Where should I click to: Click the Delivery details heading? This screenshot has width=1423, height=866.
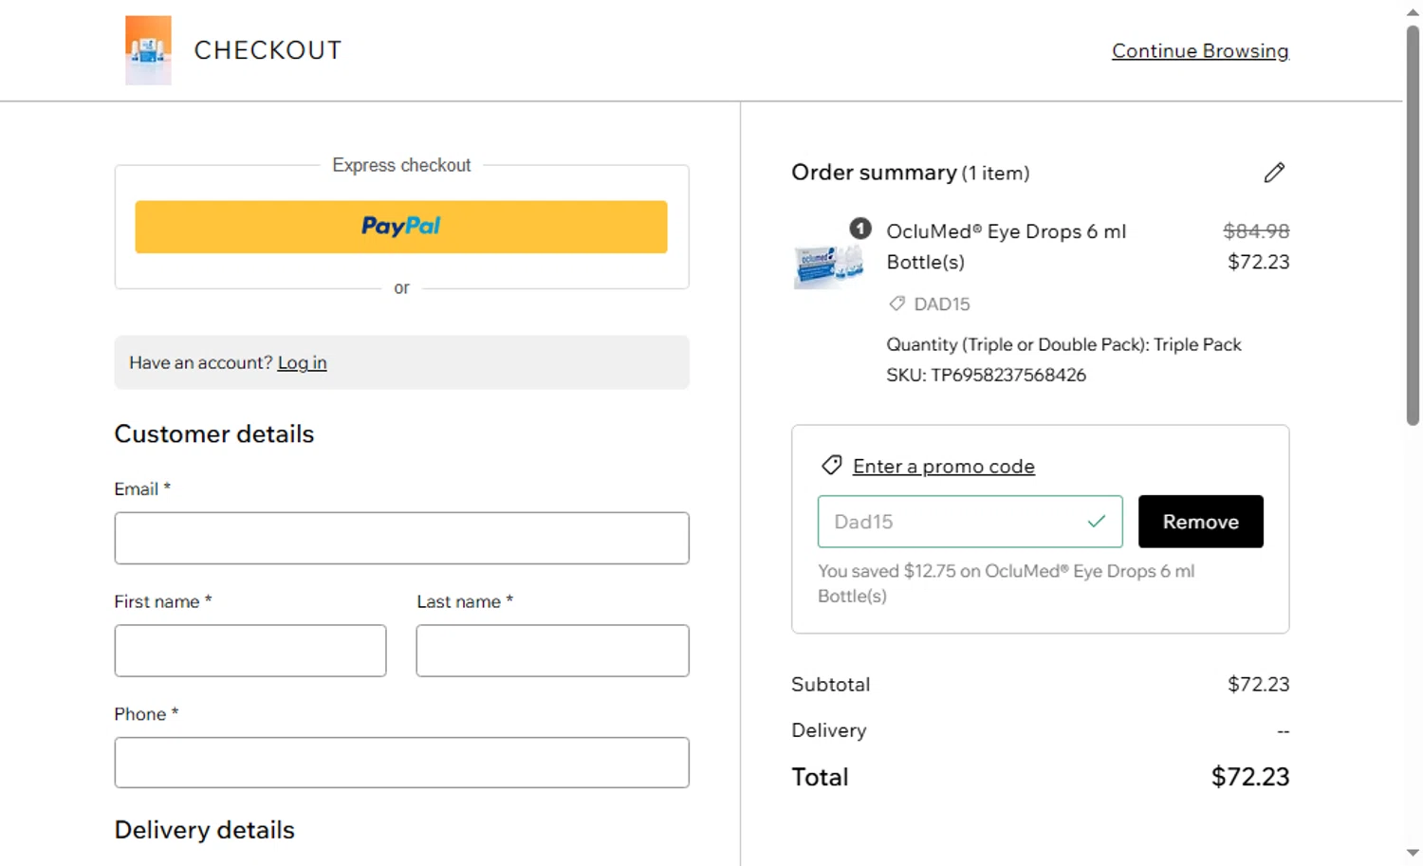pyautogui.click(x=205, y=830)
